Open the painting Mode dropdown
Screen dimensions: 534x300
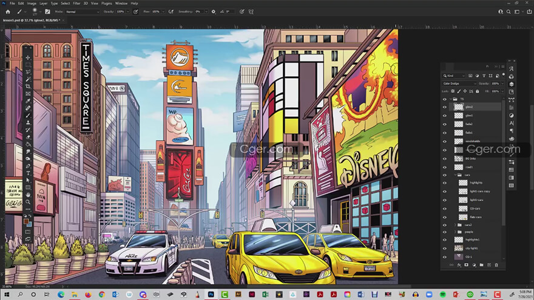82,12
